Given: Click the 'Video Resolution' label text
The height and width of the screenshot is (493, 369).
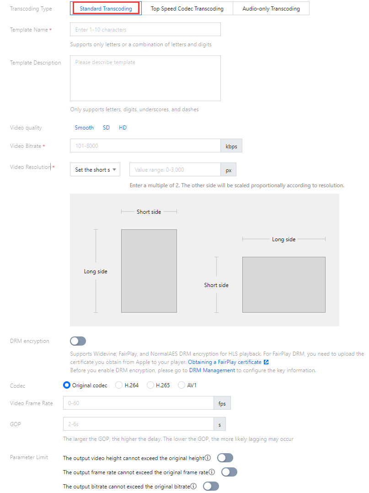Looking at the screenshot, I should (x=30, y=167).
